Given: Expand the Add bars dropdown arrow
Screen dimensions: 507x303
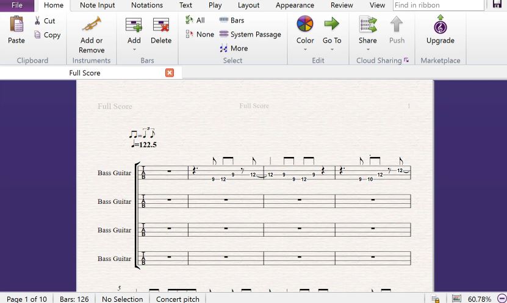Looking at the screenshot, I should [134, 50].
